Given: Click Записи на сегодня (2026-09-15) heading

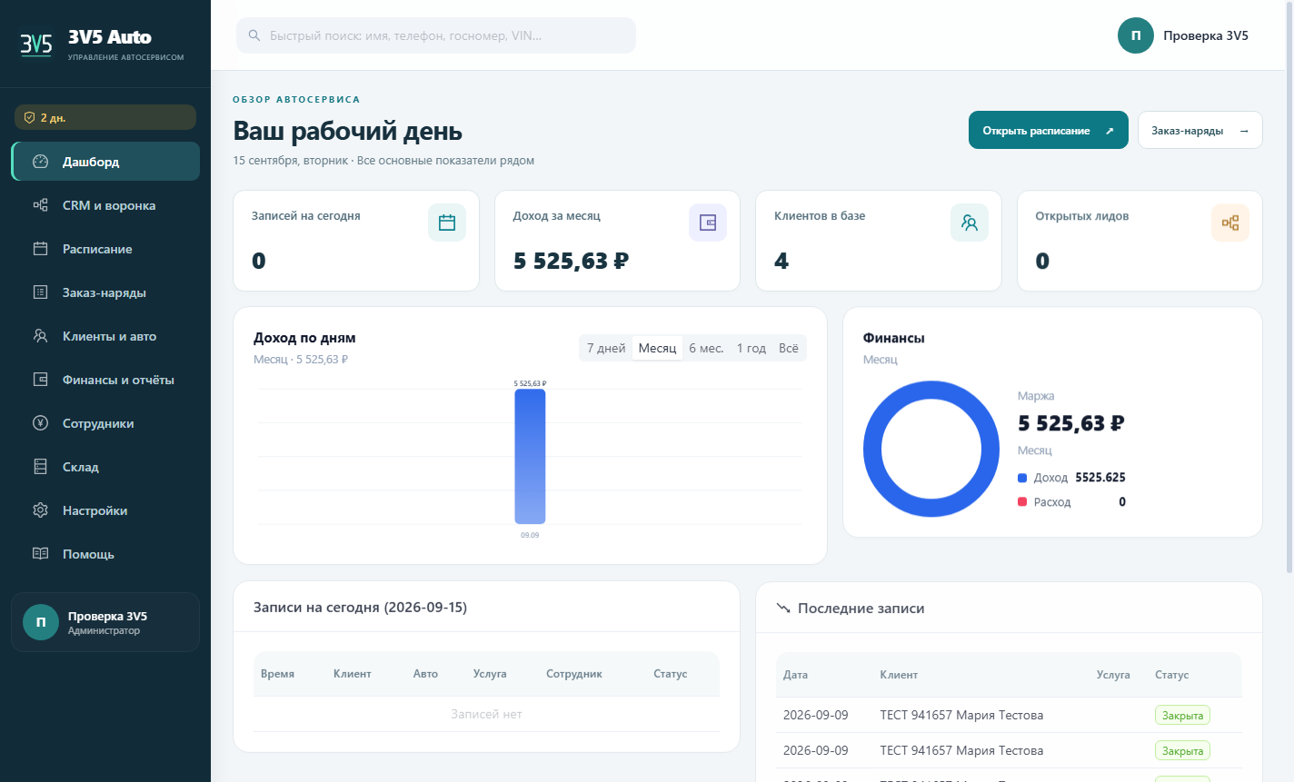Looking at the screenshot, I should coord(360,608).
